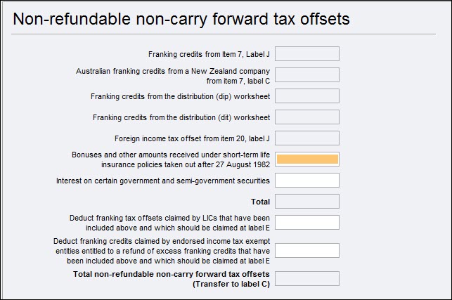This screenshot has width=452, height=300.
Task: Focus the government and semi-government securities interest field
Action: [x=307, y=181]
